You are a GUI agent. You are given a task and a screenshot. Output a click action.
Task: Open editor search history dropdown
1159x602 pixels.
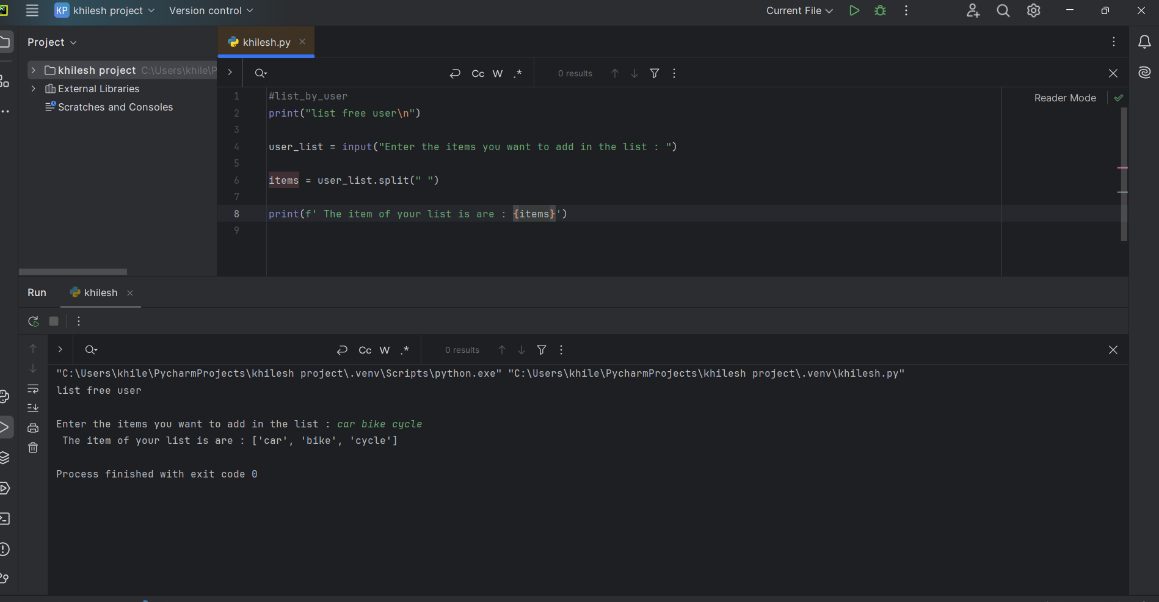point(261,73)
